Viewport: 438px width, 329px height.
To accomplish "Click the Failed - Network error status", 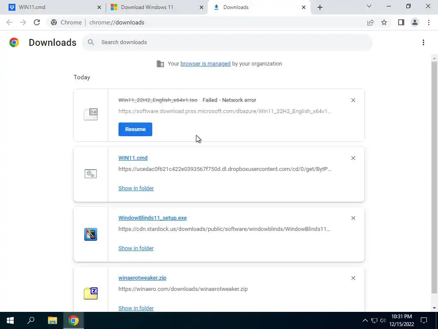I will 229,100.
